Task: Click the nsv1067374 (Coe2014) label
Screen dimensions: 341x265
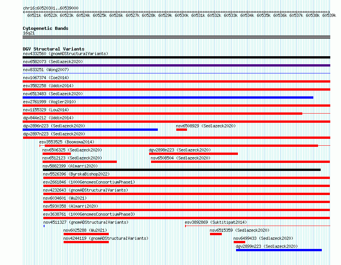Action: 46,78
